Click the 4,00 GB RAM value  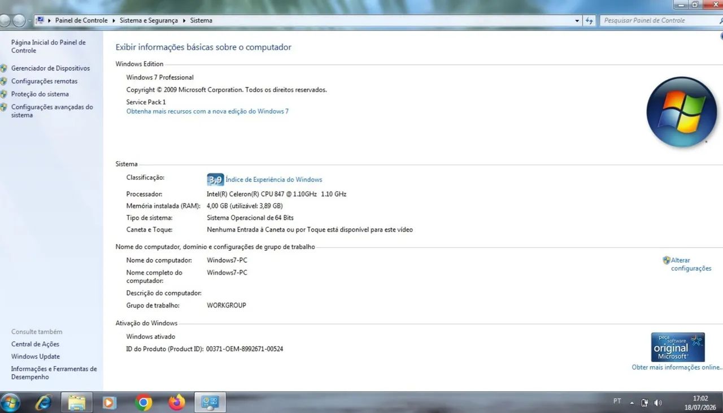(x=245, y=206)
